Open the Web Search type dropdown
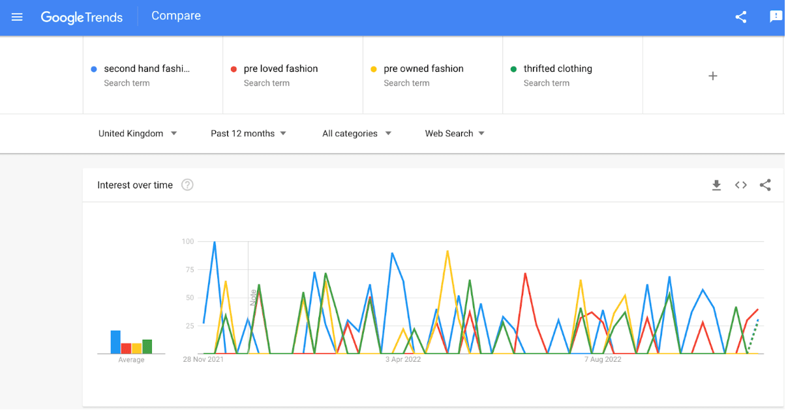The width and height of the screenshot is (788, 412). [x=455, y=134]
